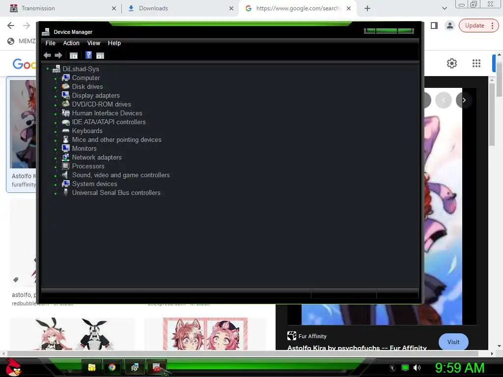The height and width of the screenshot is (377, 503).
Task: Expand the Network adapters tree node
Action: pos(56,158)
